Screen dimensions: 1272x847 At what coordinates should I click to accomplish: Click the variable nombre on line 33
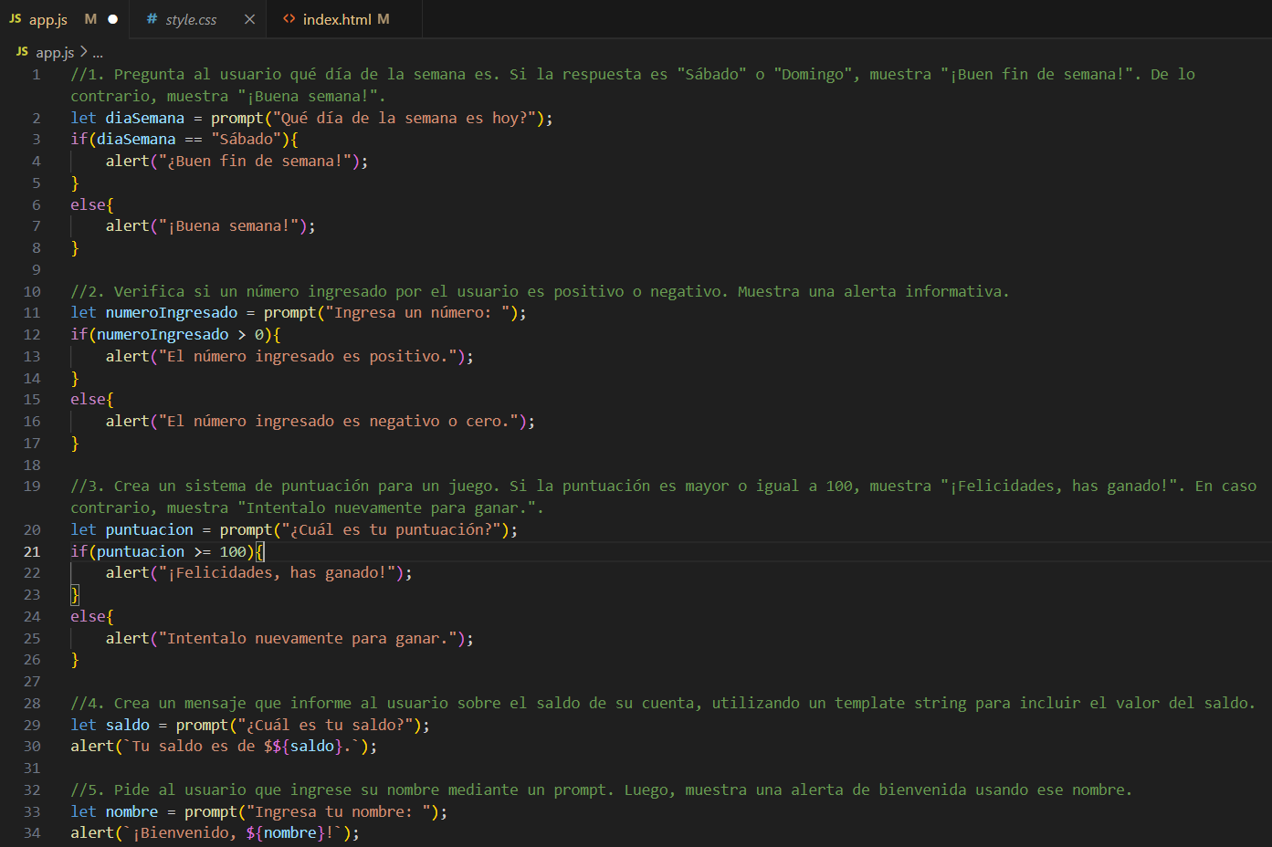point(132,812)
